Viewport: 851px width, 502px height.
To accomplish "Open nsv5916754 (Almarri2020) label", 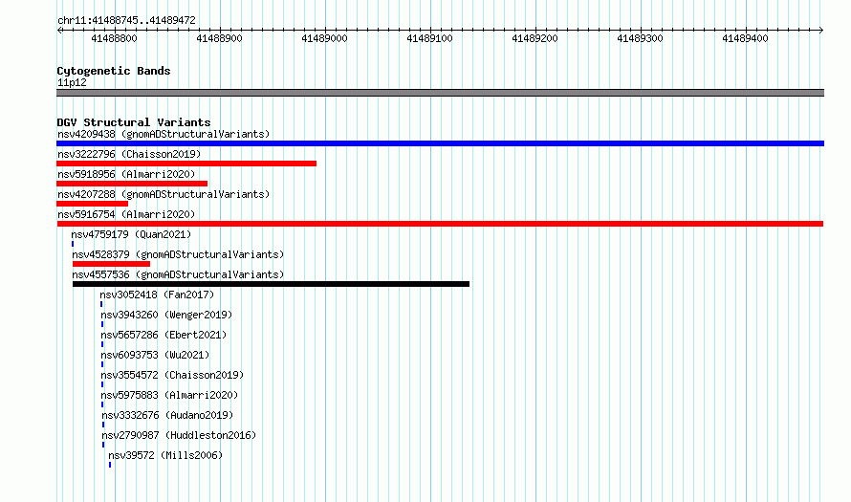I will [x=126, y=214].
